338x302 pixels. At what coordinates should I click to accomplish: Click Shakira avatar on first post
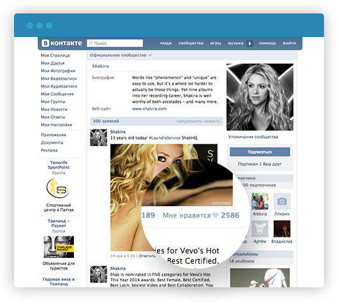point(98,137)
